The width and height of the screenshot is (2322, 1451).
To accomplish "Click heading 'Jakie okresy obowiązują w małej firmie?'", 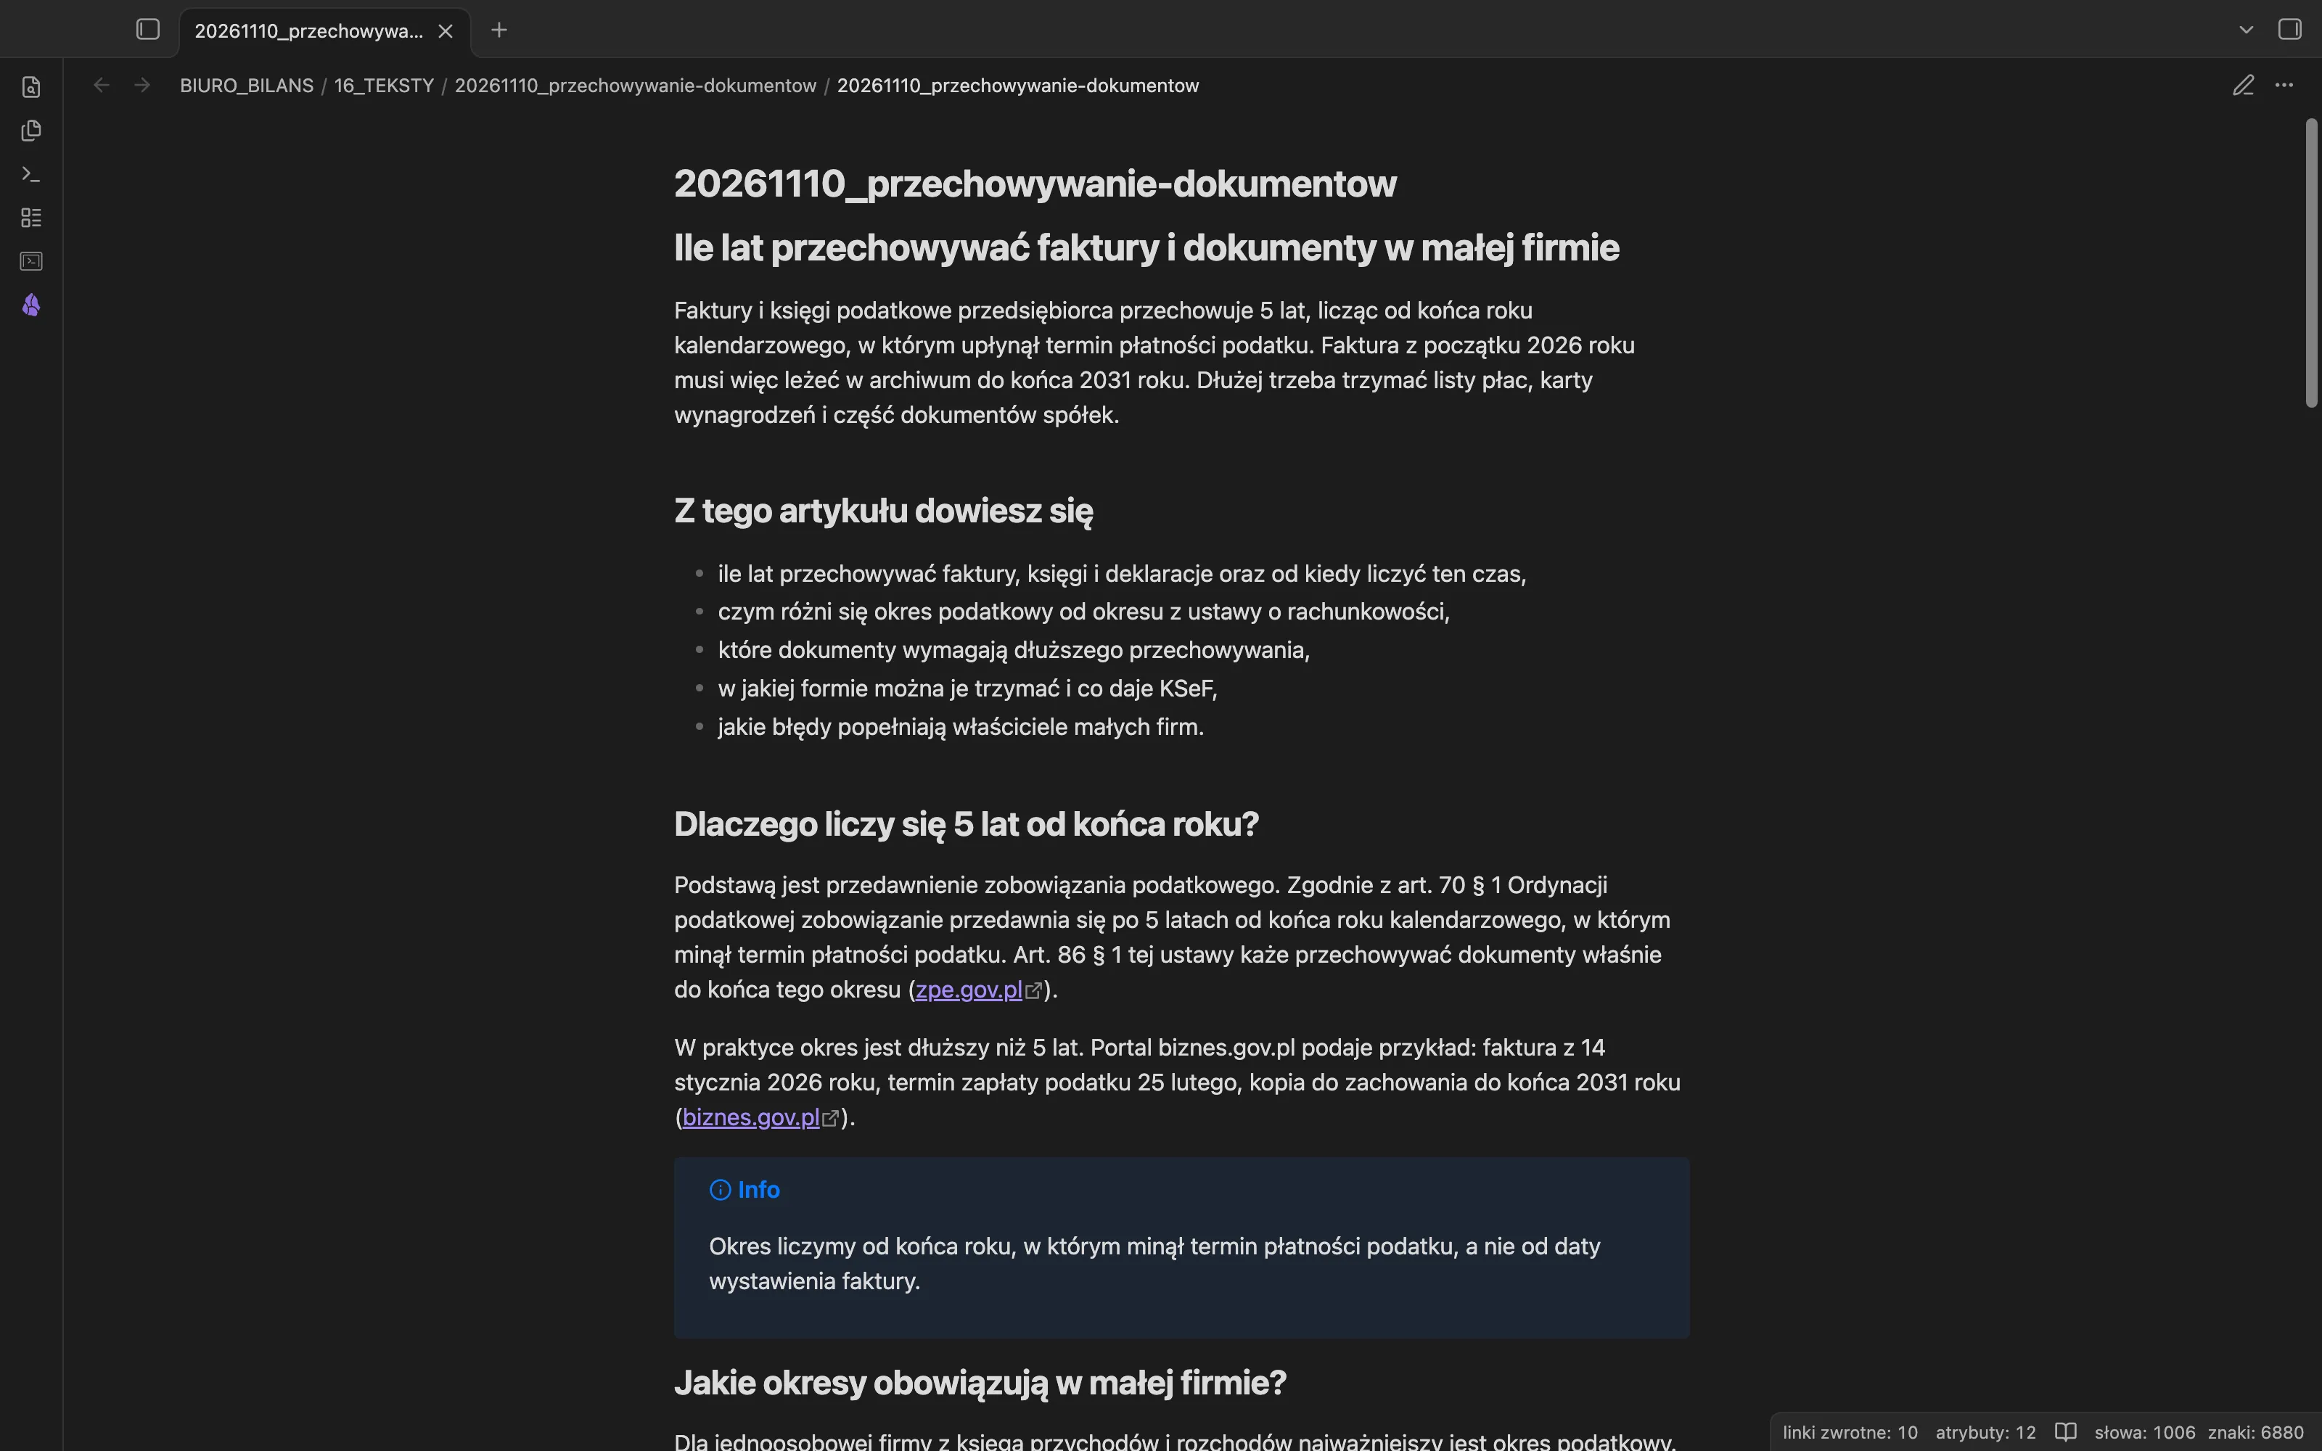I will tap(980, 1383).
